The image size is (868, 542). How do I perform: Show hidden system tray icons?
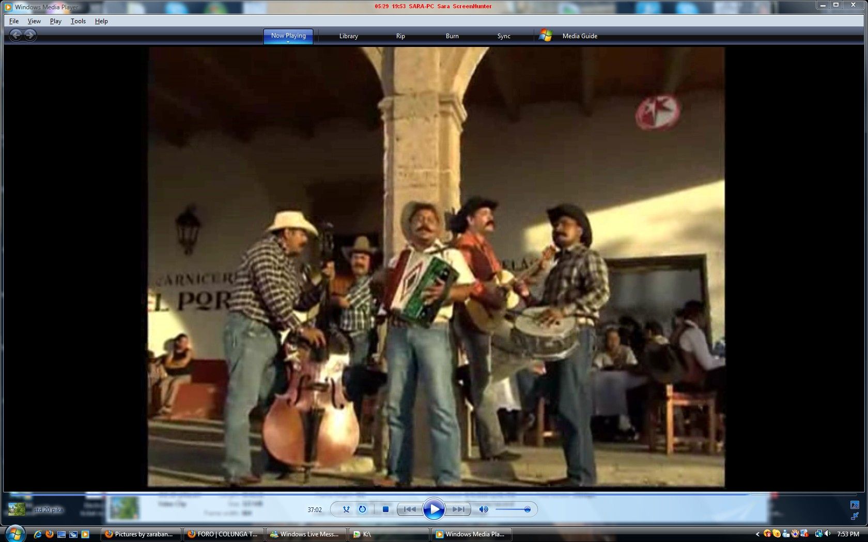[757, 534]
